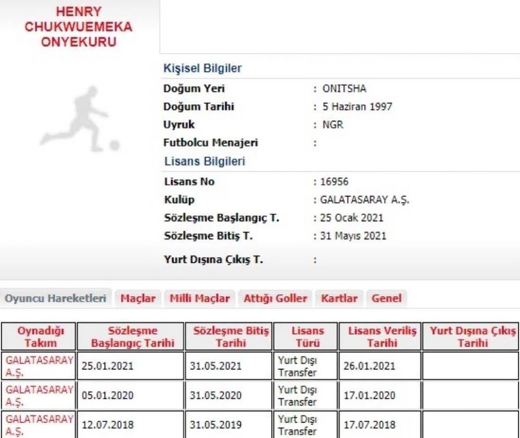Click the Doğum Yeri value ONITSHA
Viewport: 520px width, 438px height.
click(340, 88)
